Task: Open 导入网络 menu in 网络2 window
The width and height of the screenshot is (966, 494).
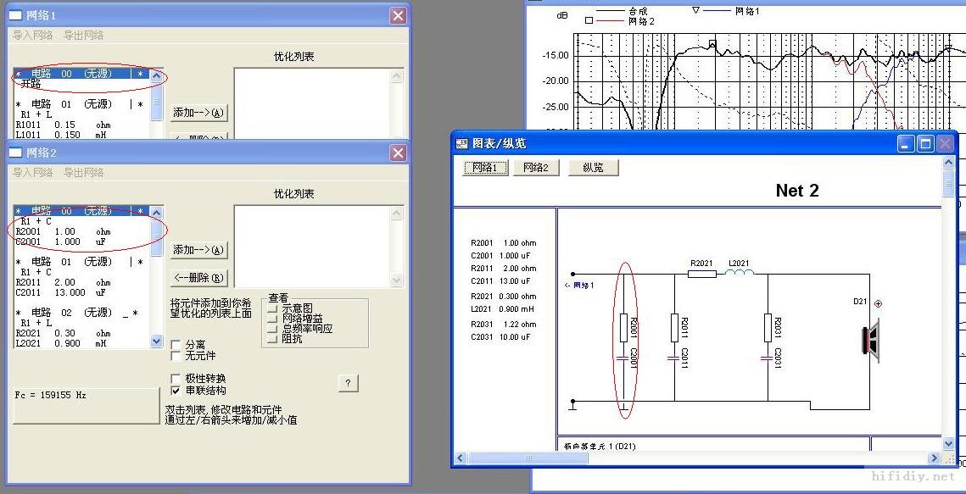Action: 32,173
